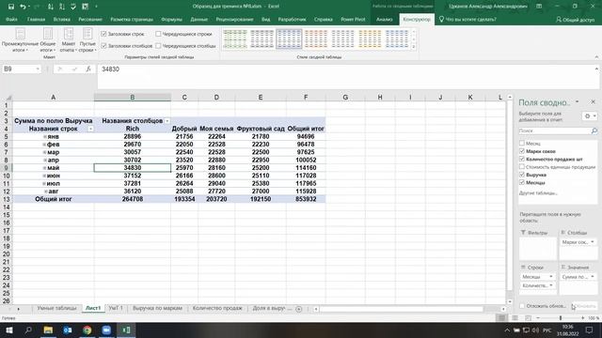Open Outlook from the taskbar
The image size is (602, 338).
pos(68,330)
